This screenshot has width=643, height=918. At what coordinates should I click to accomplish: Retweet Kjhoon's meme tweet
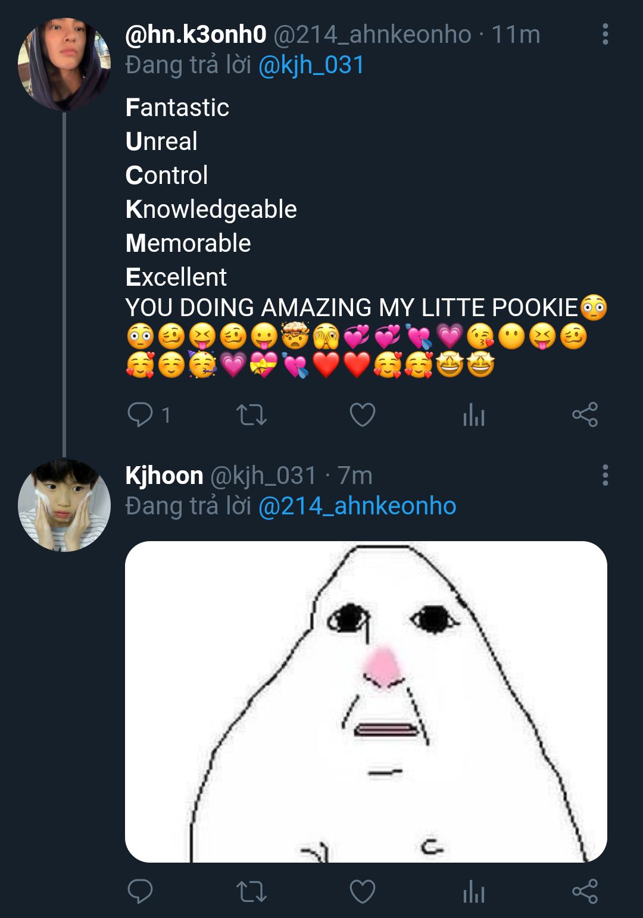click(x=251, y=892)
